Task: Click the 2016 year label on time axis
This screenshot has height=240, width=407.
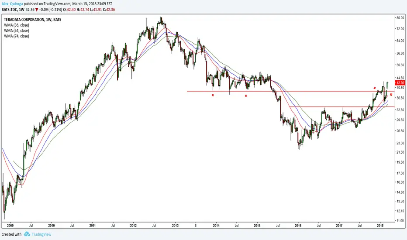Action: (298, 226)
